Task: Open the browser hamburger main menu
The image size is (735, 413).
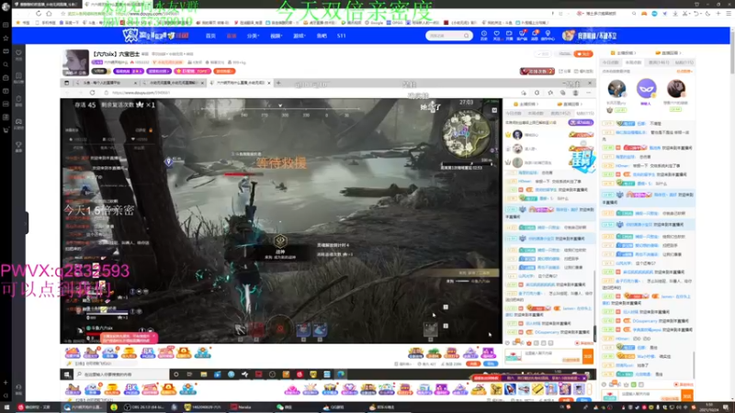Action: (x=728, y=14)
